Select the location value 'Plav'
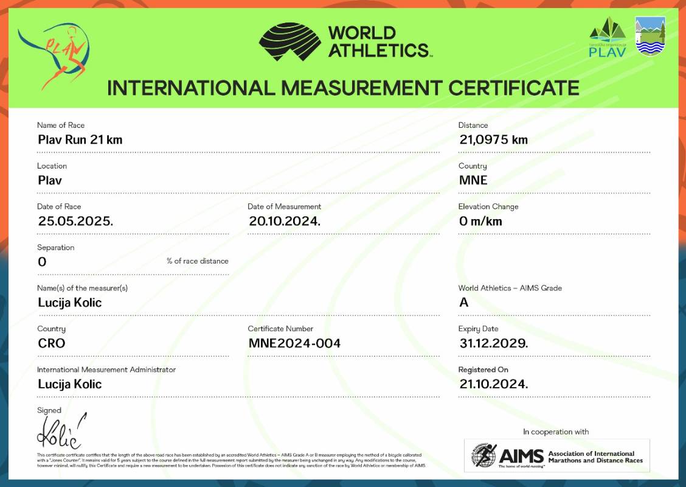Image resolution: width=686 pixels, height=487 pixels. pyautogui.click(x=50, y=180)
